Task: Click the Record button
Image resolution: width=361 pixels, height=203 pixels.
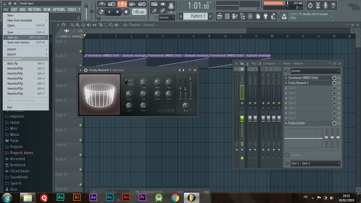Action: [x=126, y=12]
